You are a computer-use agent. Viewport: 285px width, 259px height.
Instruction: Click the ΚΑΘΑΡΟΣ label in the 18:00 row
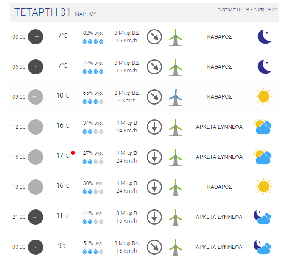coord(219,187)
